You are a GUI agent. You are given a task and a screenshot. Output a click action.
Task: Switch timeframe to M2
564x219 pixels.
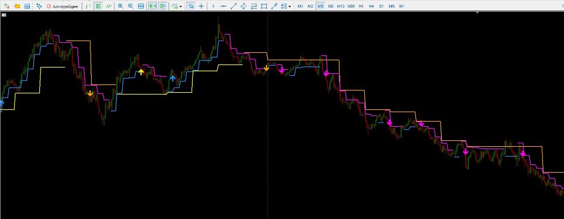pyautogui.click(x=310, y=6)
